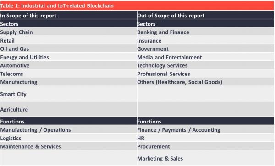Select the Insurance cell
The image size is (275, 166).
tap(205, 40)
